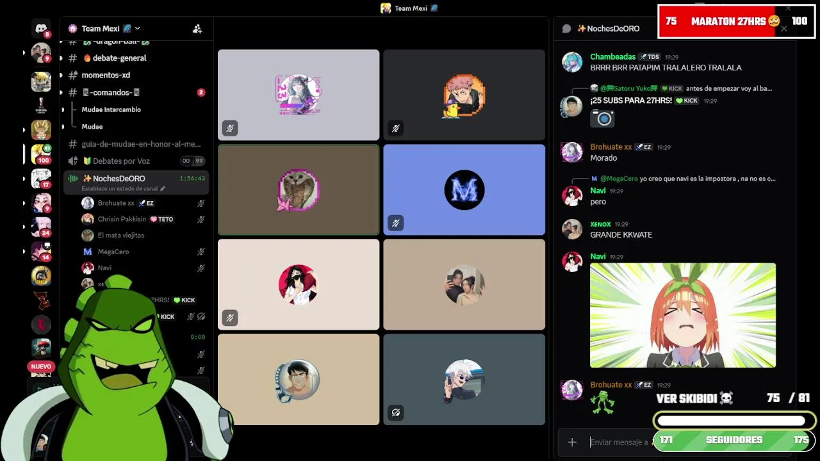
Task: Click mute indicator on blue M tile
Action: click(x=395, y=223)
